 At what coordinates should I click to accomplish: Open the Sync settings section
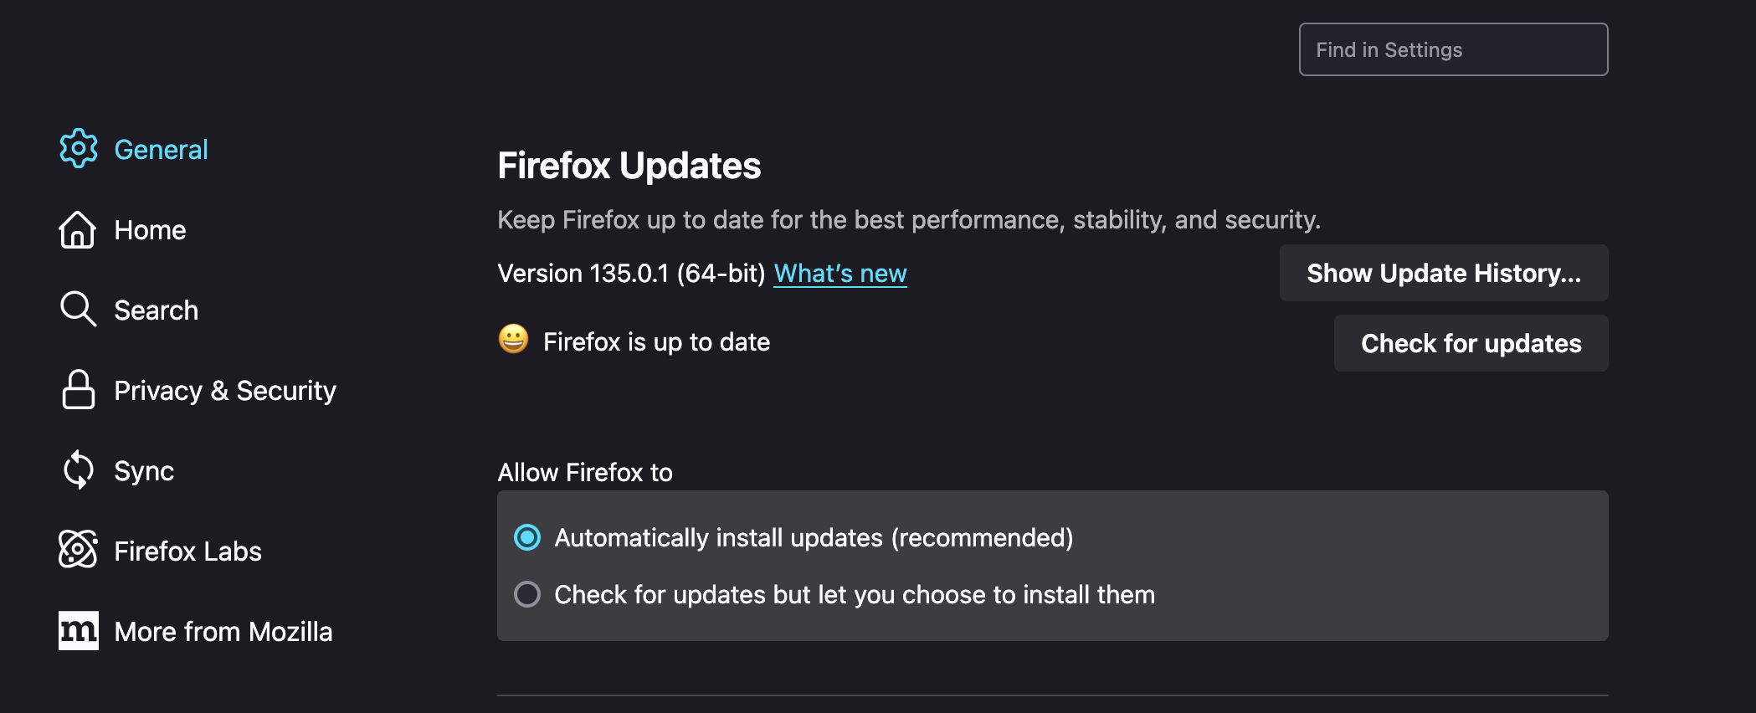144,470
